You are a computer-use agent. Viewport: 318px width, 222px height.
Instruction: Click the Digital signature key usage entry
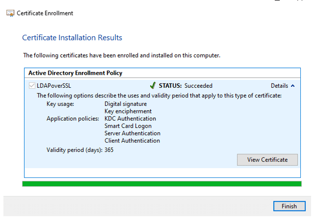click(126, 104)
